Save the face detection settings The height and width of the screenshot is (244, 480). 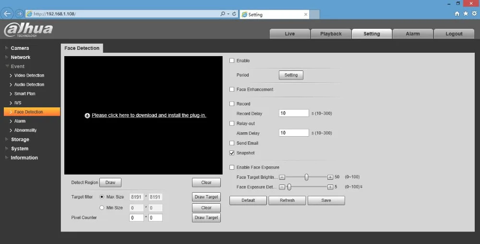tap(326, 200)
